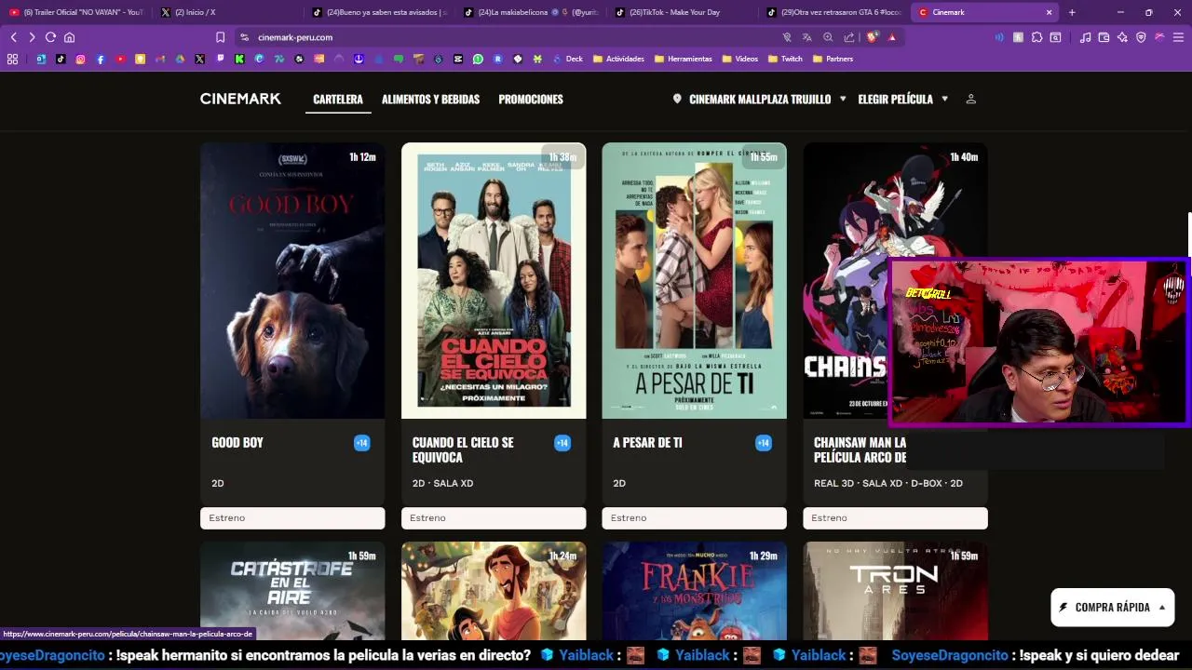Open the Alimentos y Bebidas menu
Viewport: 1192px width, 670px height.
tap(430, 99)
